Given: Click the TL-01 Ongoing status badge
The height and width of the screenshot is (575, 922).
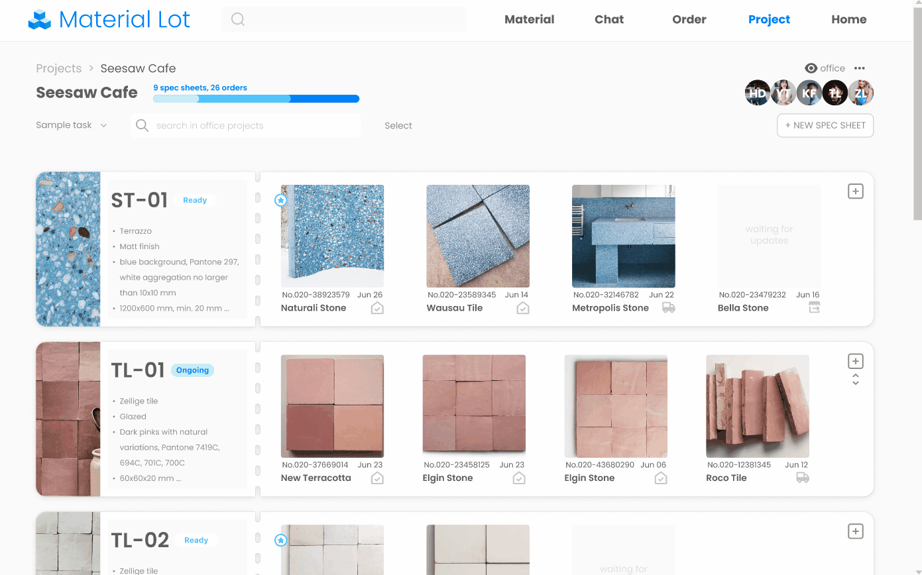Looking at the screenshot, I should 192,370.
